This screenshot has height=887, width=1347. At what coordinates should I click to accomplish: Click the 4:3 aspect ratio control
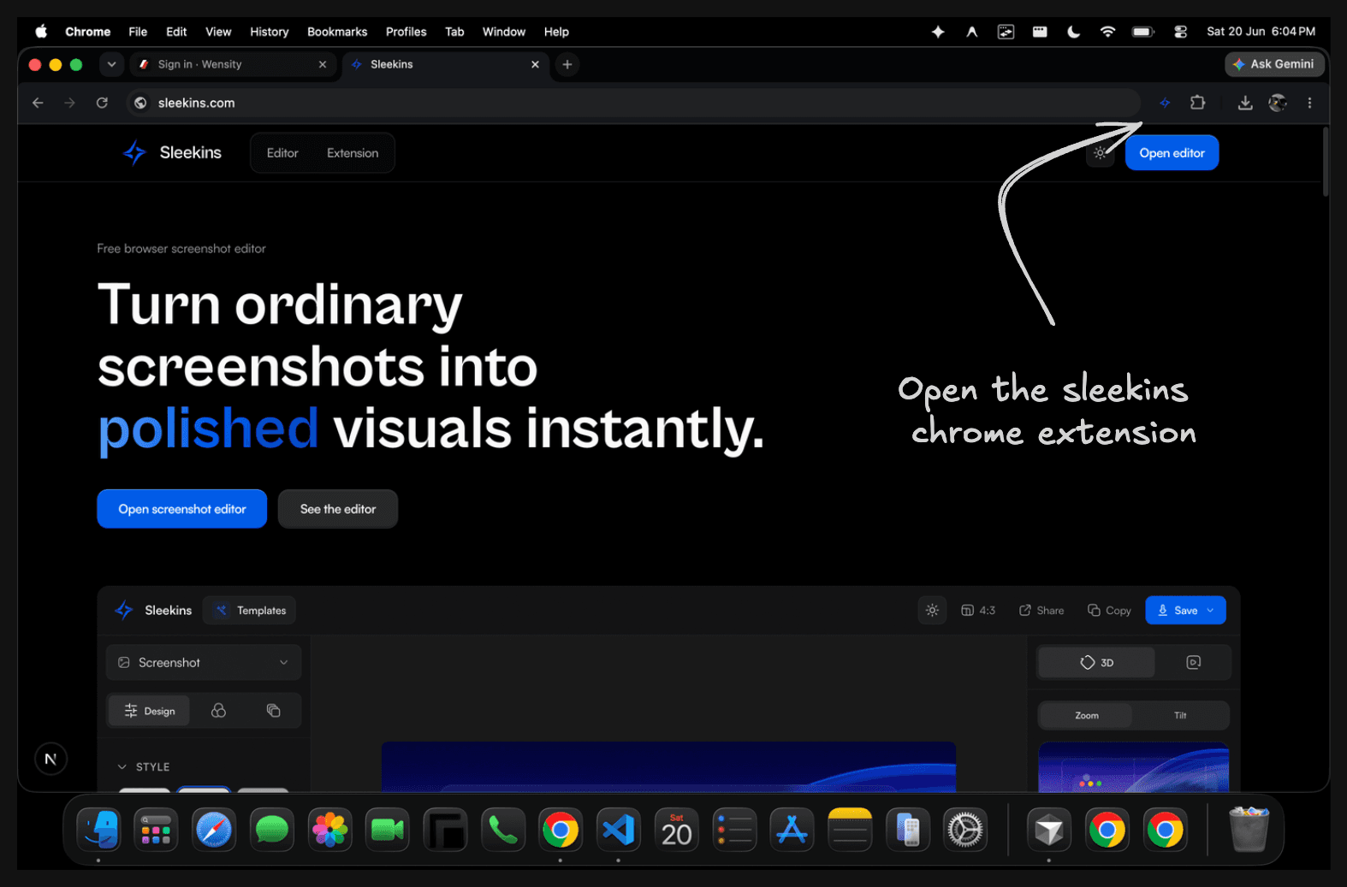point(978,610)
